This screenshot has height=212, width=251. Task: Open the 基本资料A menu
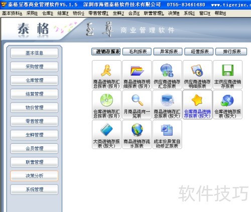[12, 14]
